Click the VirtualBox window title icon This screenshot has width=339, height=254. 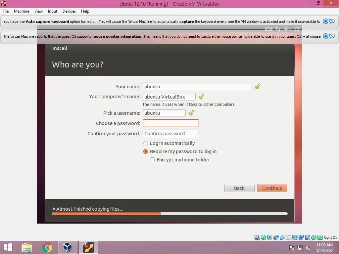[x=3, y=3]
